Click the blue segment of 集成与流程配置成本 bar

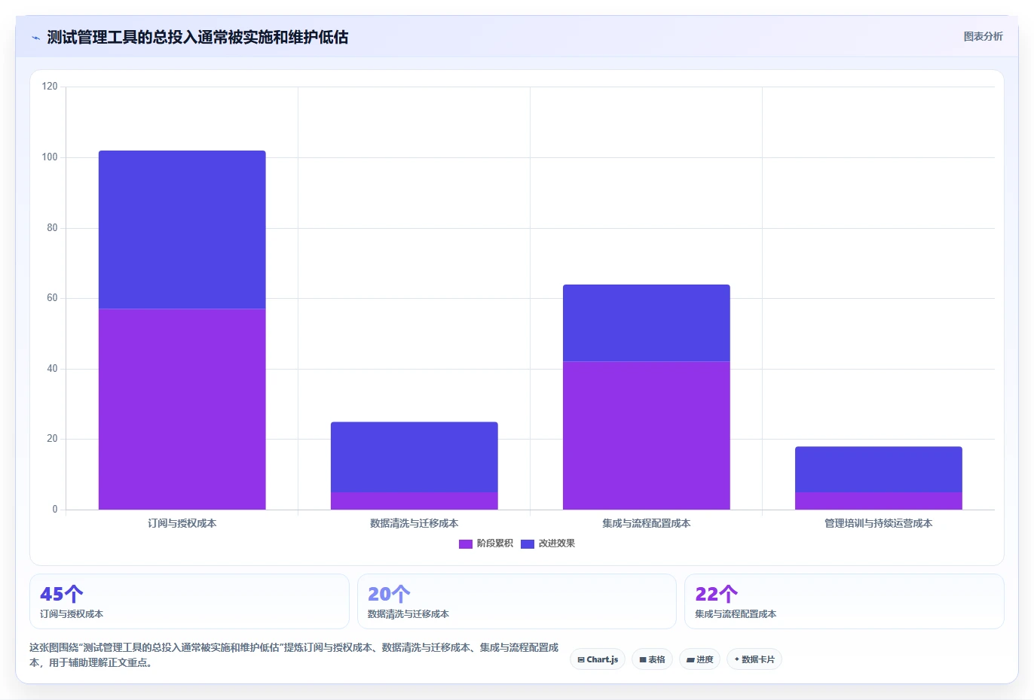pyautogui.click(x=647, y=323)
